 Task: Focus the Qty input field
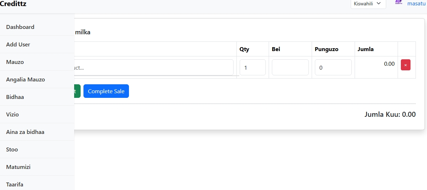pyautogui.click(x=253, y=67)
